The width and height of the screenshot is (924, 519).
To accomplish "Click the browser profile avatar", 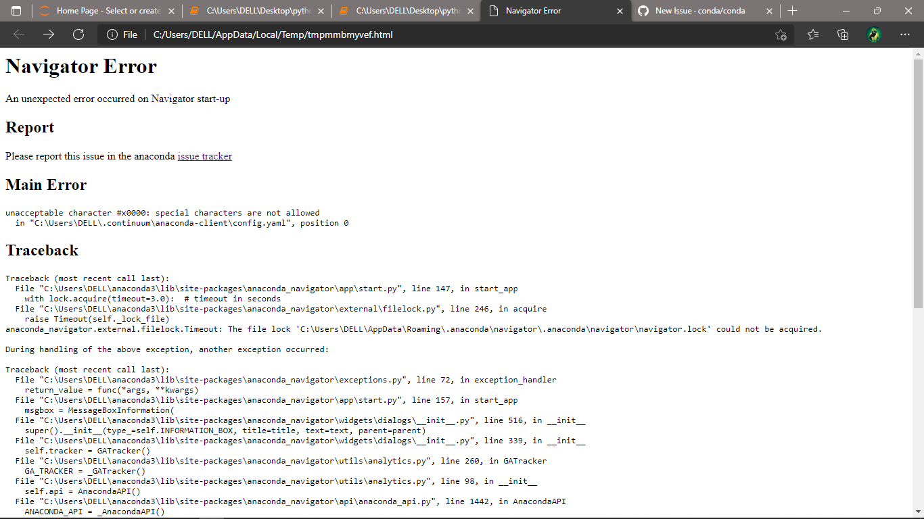I will click(x=874, y=34).
